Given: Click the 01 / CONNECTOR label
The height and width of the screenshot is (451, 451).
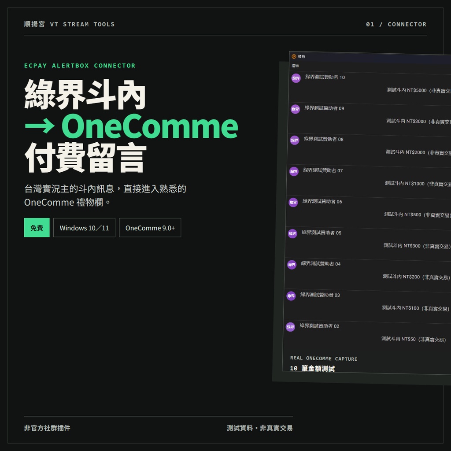Looking at the screenshot, I should pyautogui.click(x=396, y=24).
